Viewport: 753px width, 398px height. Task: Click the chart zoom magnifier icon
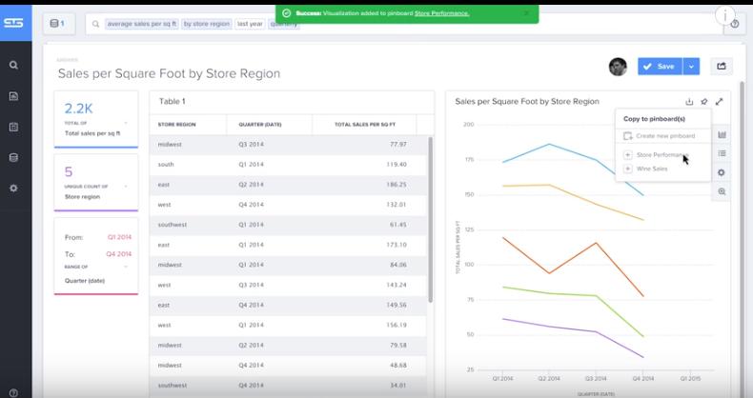[722, 191]
